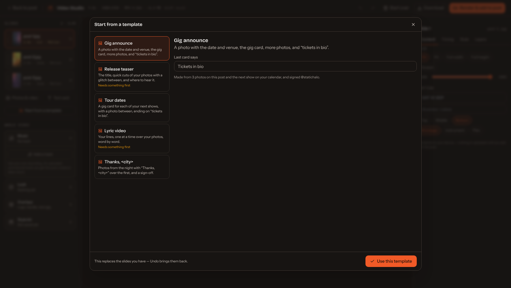Click the Thanks, <city> template icon
This screenshot has height=288, width=511.
[x=100, y=162]
